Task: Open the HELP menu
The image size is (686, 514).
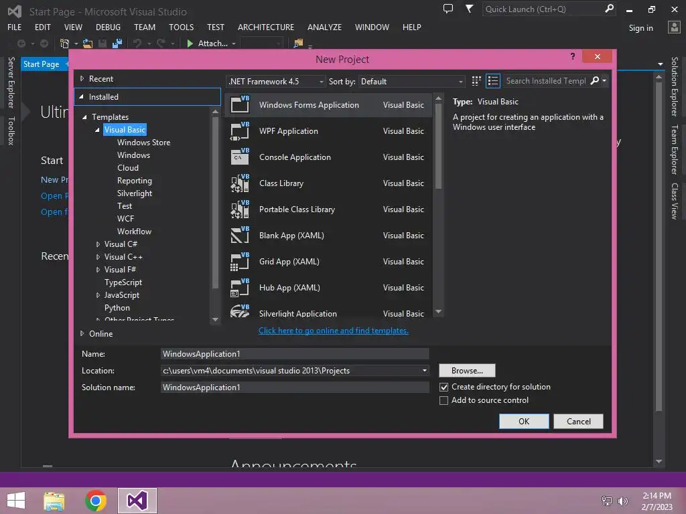Action: coord(412,27)
